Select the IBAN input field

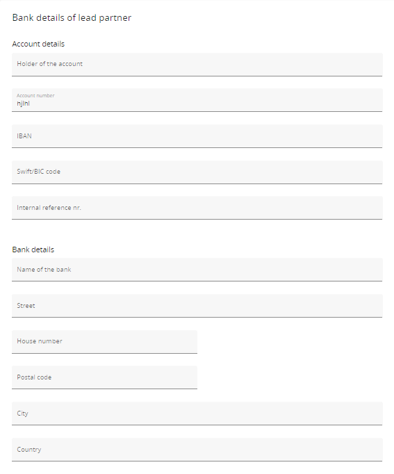pyautogui.click(x=197, y=136)
